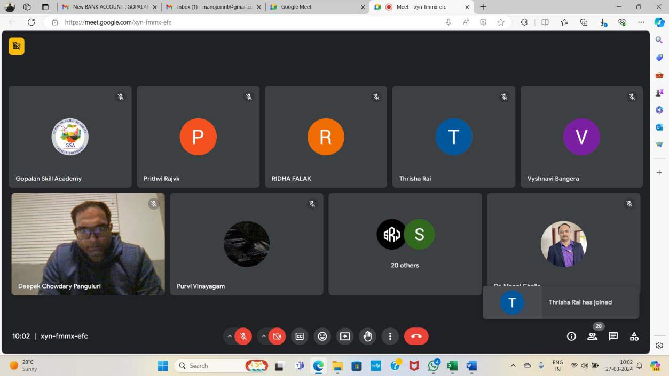Click the Thrisha Rai has joined notification
This screenshot has width=669, height=376.
[x=561, y=302]
